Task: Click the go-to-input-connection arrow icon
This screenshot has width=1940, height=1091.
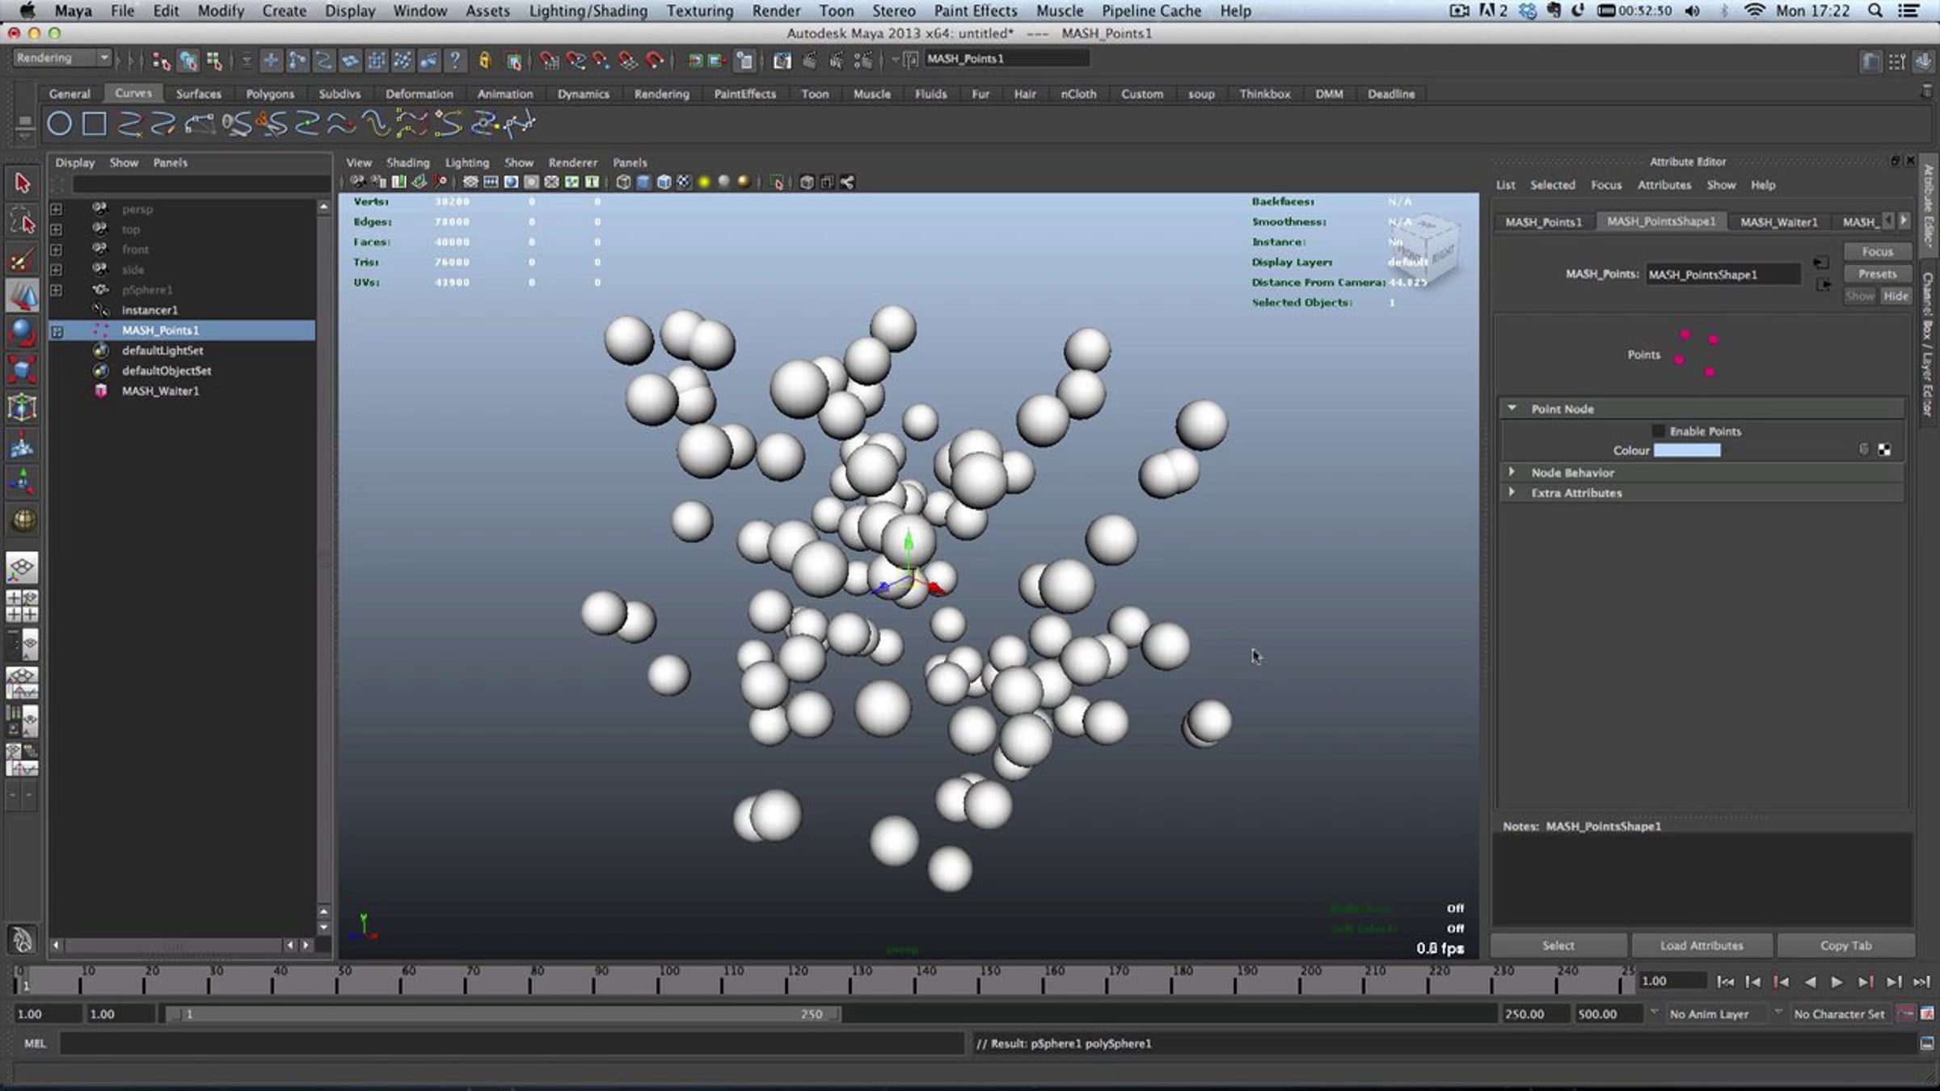Action: point(1820,263)
